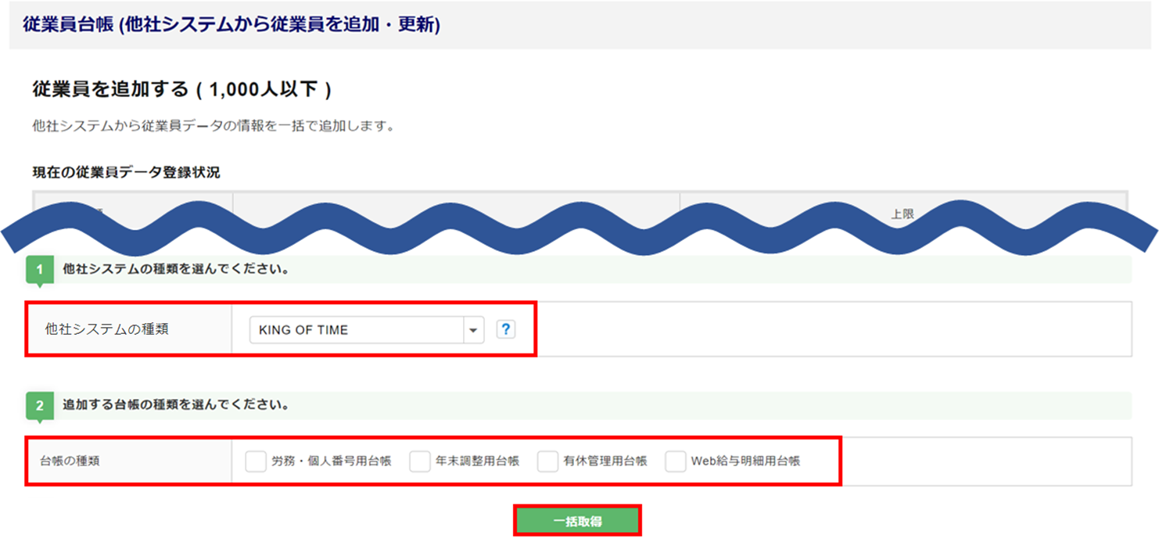Click the 現在の従業員データ登録状況 section title
The height and width of the screenshot is (553, 1159).
pyautogui.click(x=126, y=172)
